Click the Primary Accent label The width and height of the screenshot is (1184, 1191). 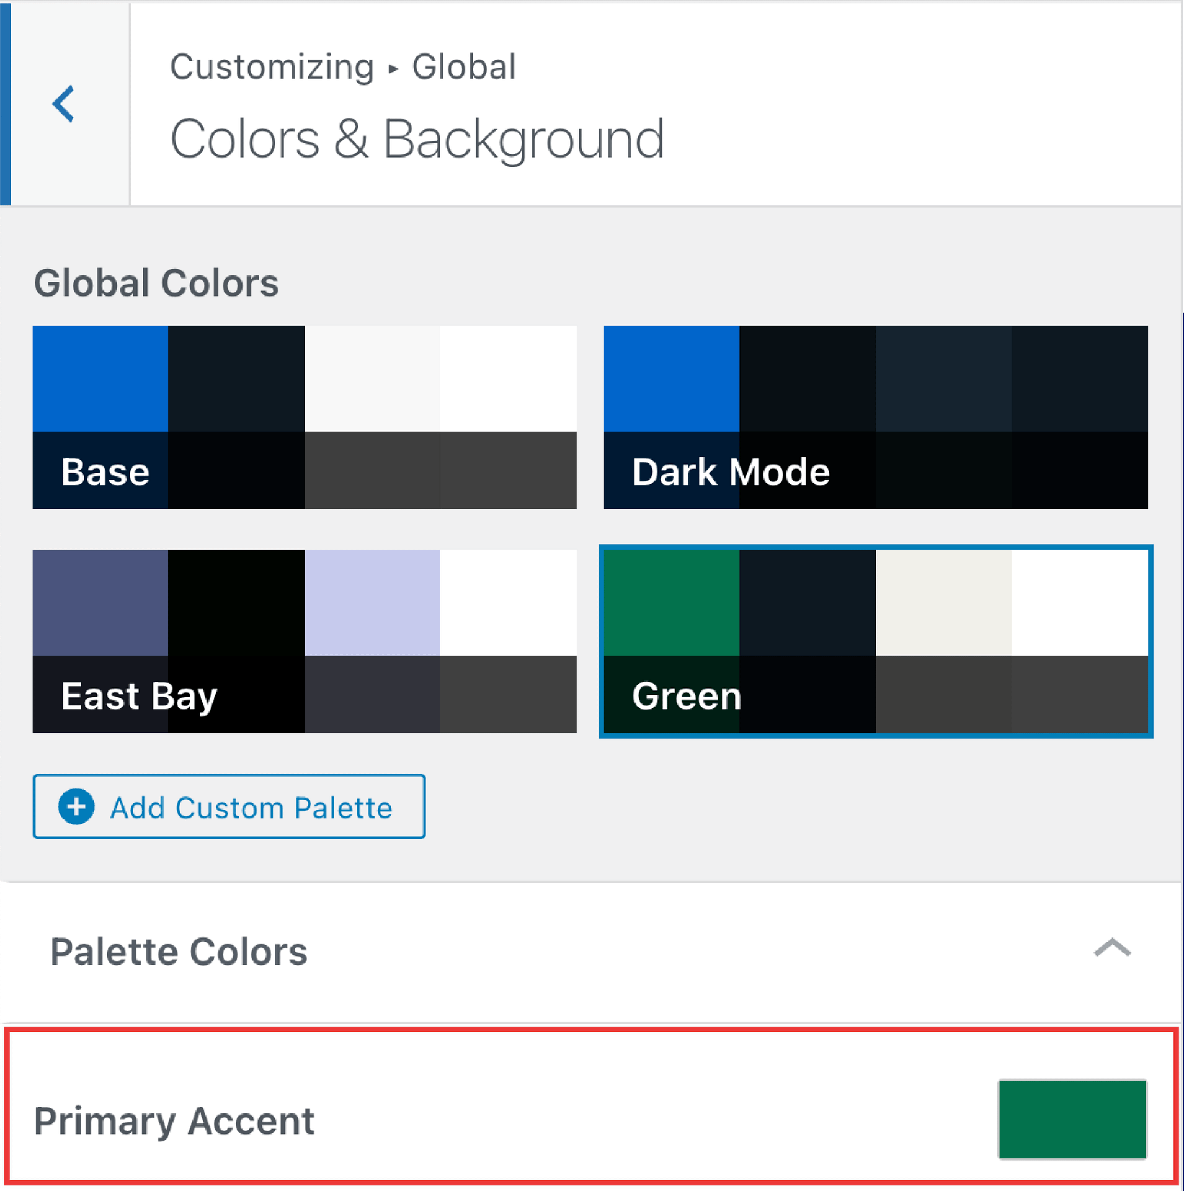[x=174, y=1121]
